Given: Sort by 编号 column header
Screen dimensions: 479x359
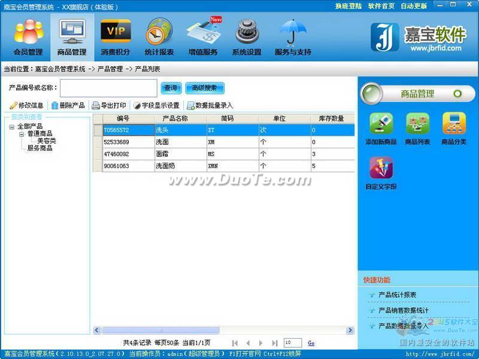Looking at the screenshot, I should click(129, 118).
